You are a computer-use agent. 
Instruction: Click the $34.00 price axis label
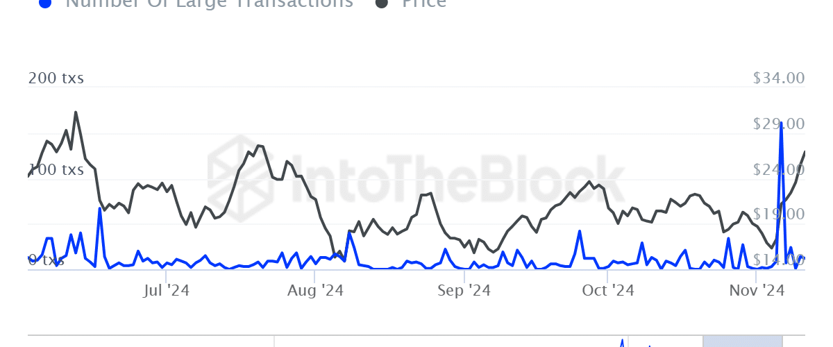point(779,78)
